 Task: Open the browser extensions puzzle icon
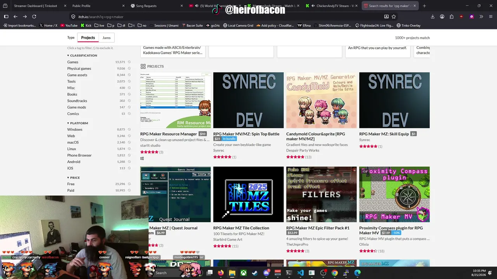coord(452,17)
